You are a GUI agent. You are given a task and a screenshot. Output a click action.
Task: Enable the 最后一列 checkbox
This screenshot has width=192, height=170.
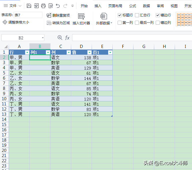coord(137,23)
